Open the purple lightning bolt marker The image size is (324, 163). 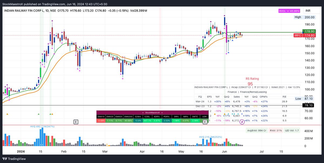(242, 122)
